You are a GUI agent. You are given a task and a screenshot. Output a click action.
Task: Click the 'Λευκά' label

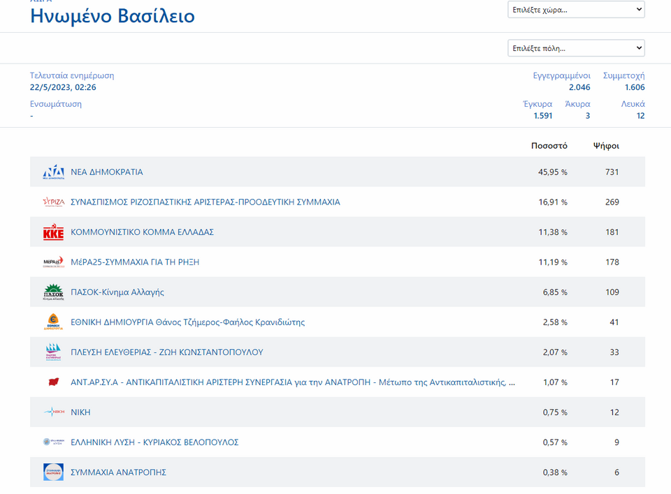(633, 104)
